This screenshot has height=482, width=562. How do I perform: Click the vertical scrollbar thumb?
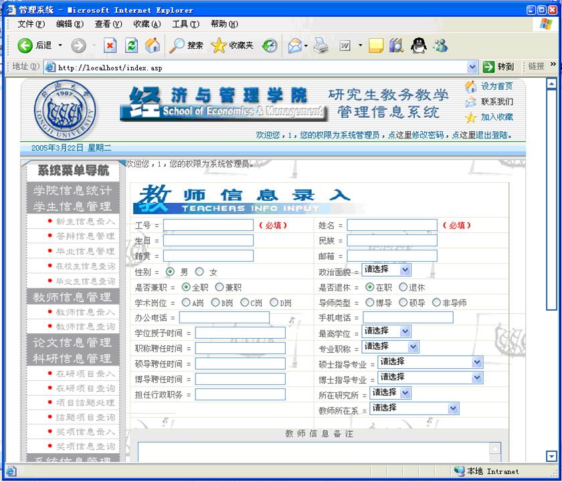pyautogui.click(x=551, y=199)
